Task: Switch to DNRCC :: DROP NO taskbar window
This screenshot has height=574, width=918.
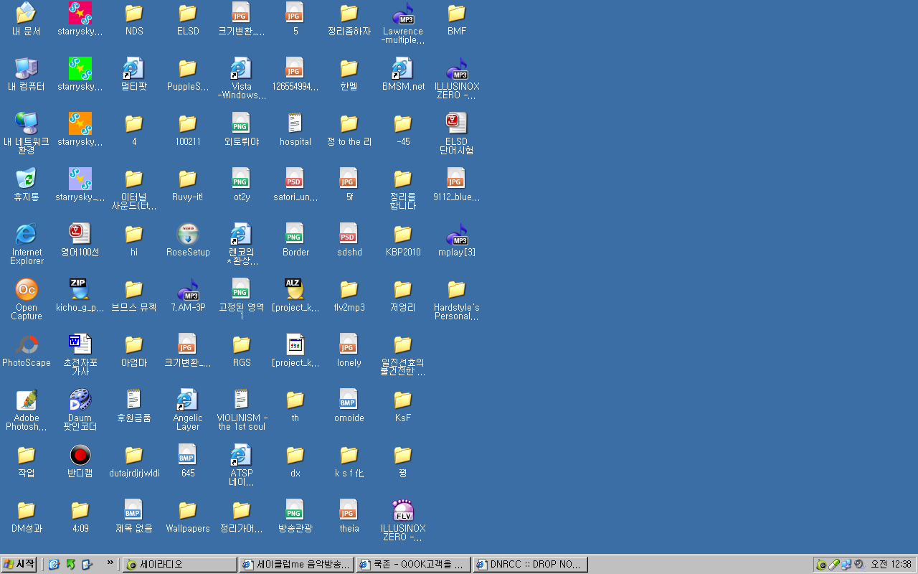Action: pos(531,565)
